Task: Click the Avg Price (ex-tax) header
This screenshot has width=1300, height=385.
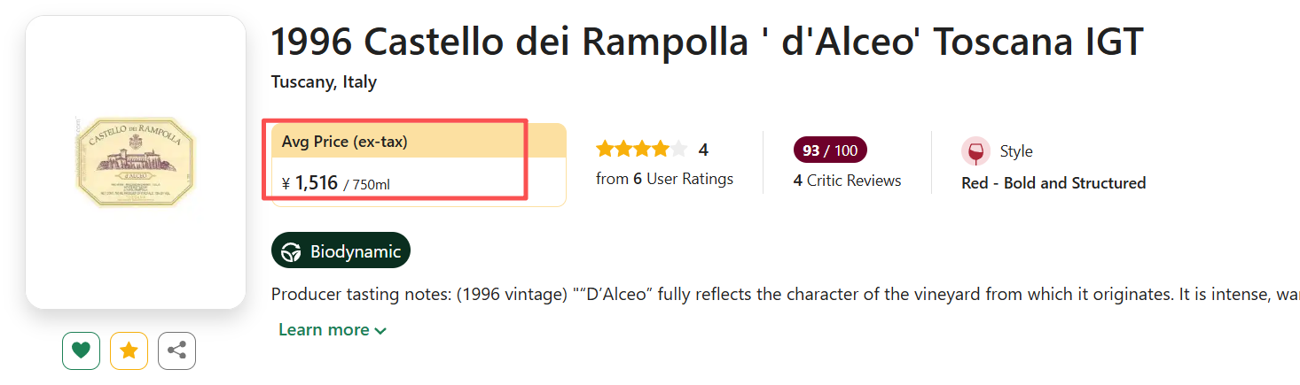Action: coord(345,142)
